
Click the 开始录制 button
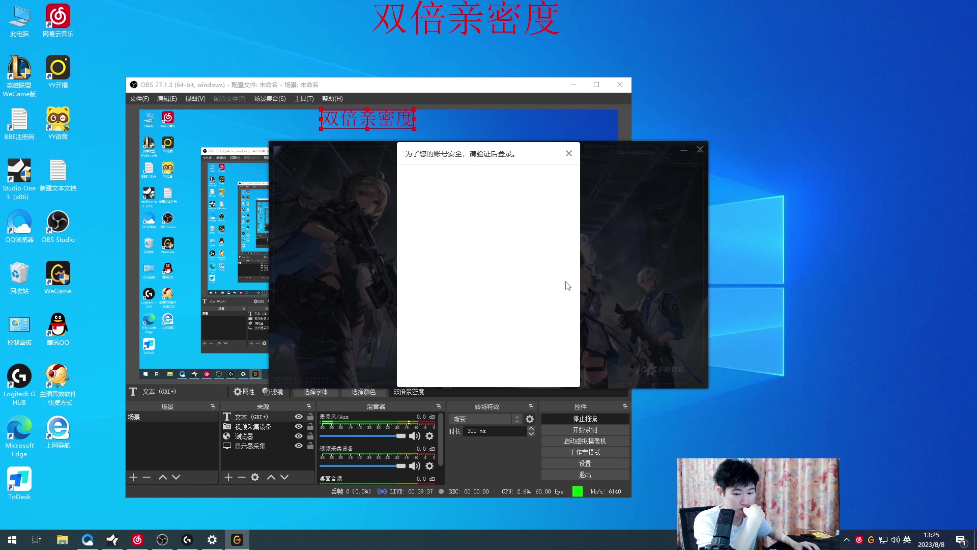pos(585,430)
